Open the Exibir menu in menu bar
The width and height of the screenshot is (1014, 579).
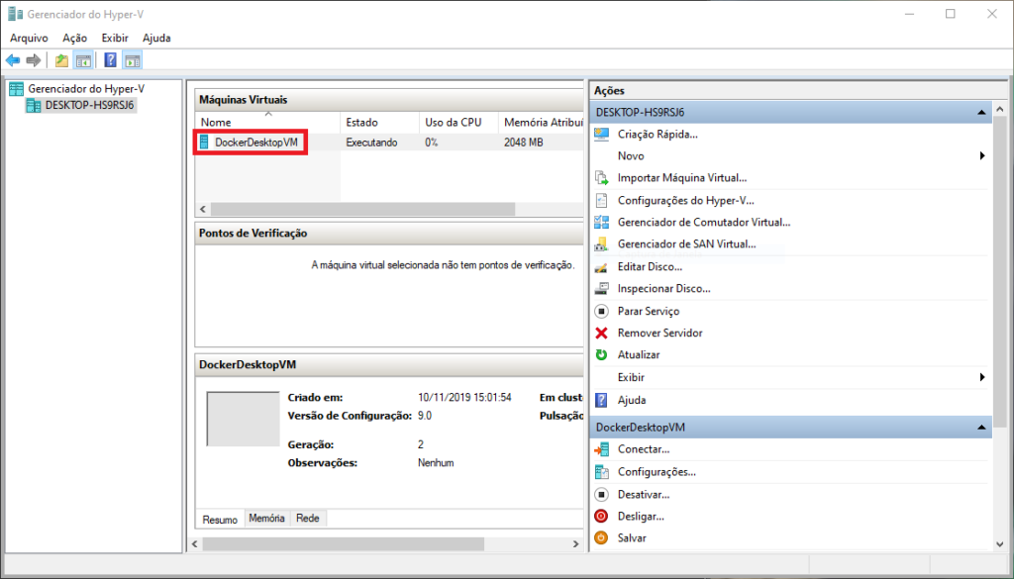click(115, 39)
